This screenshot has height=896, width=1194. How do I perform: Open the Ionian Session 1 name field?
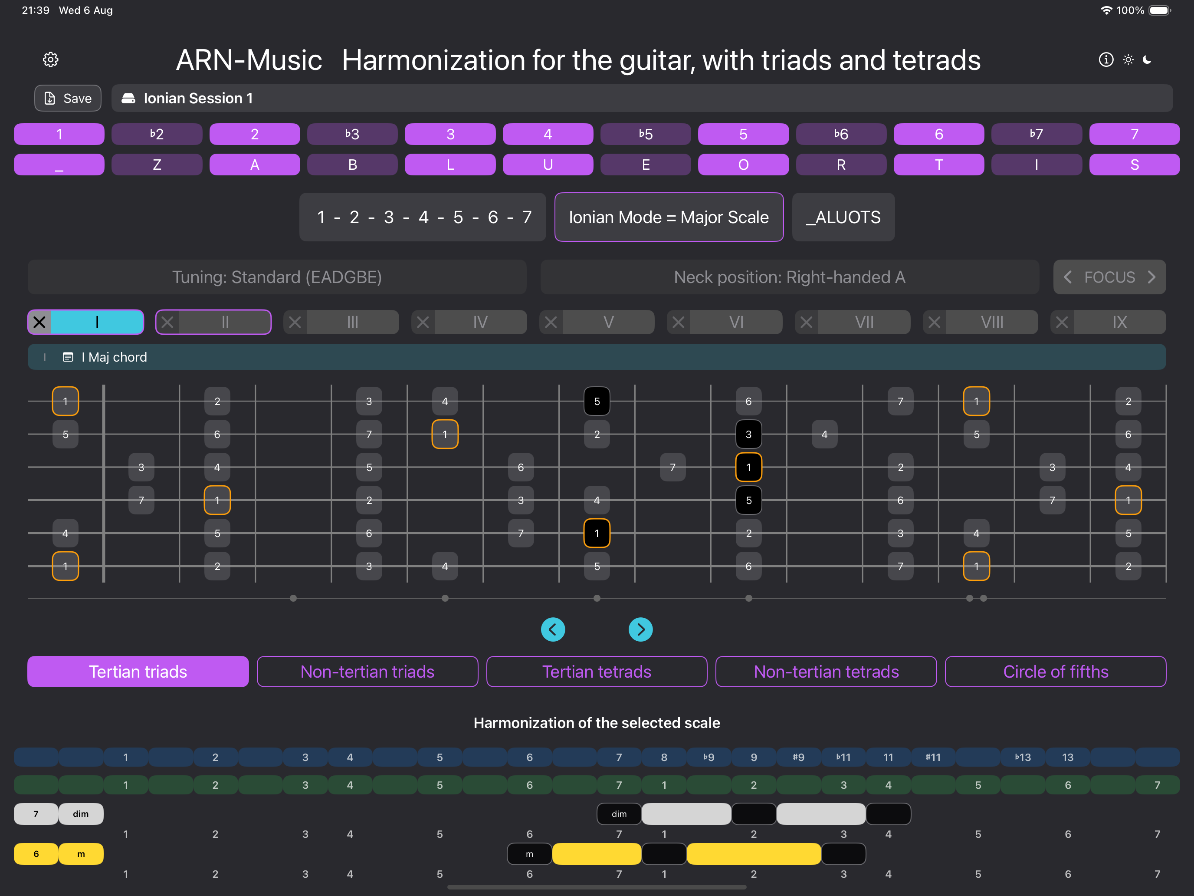[x=643, y=98]
